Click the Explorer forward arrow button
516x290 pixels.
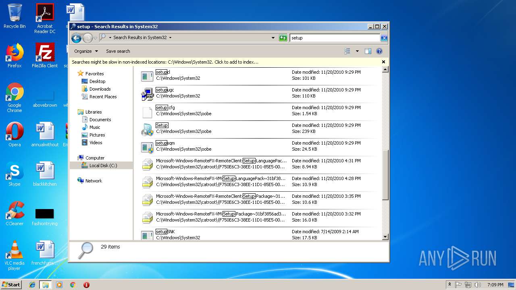click(x=87, y=38)
